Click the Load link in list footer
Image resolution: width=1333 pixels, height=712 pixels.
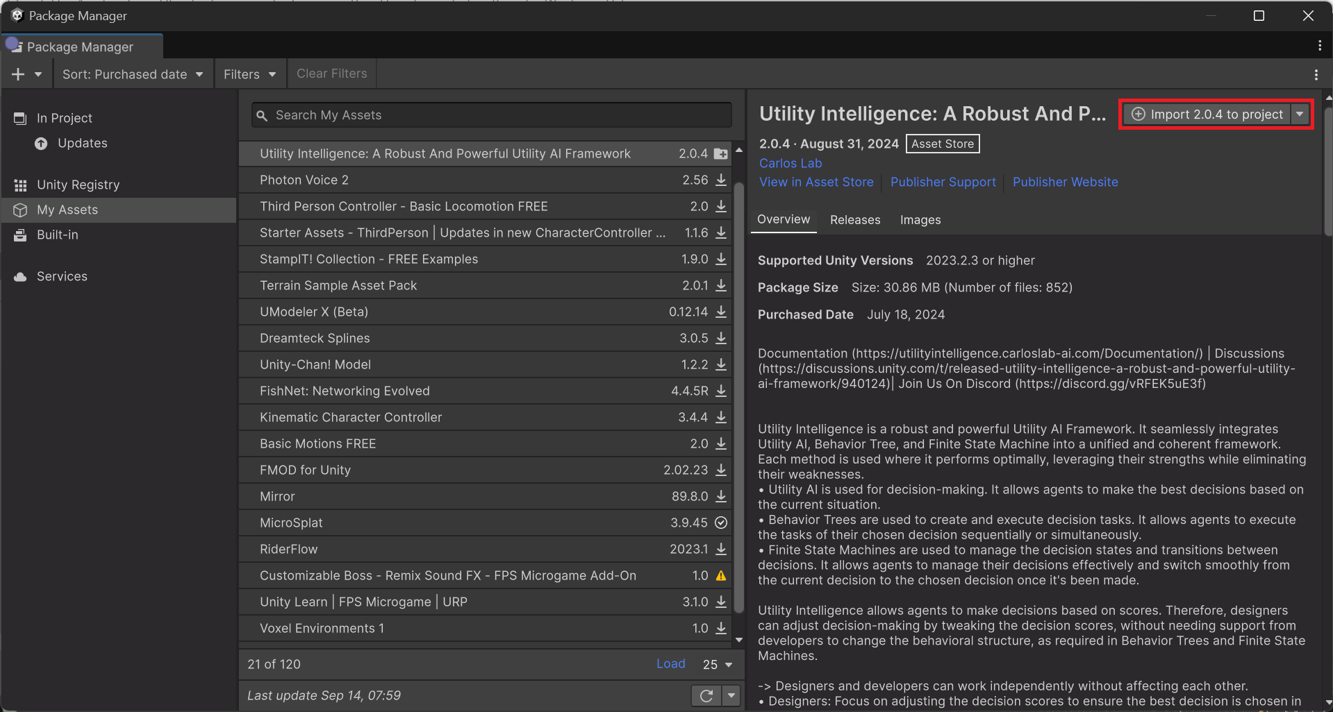coord(670,663)
